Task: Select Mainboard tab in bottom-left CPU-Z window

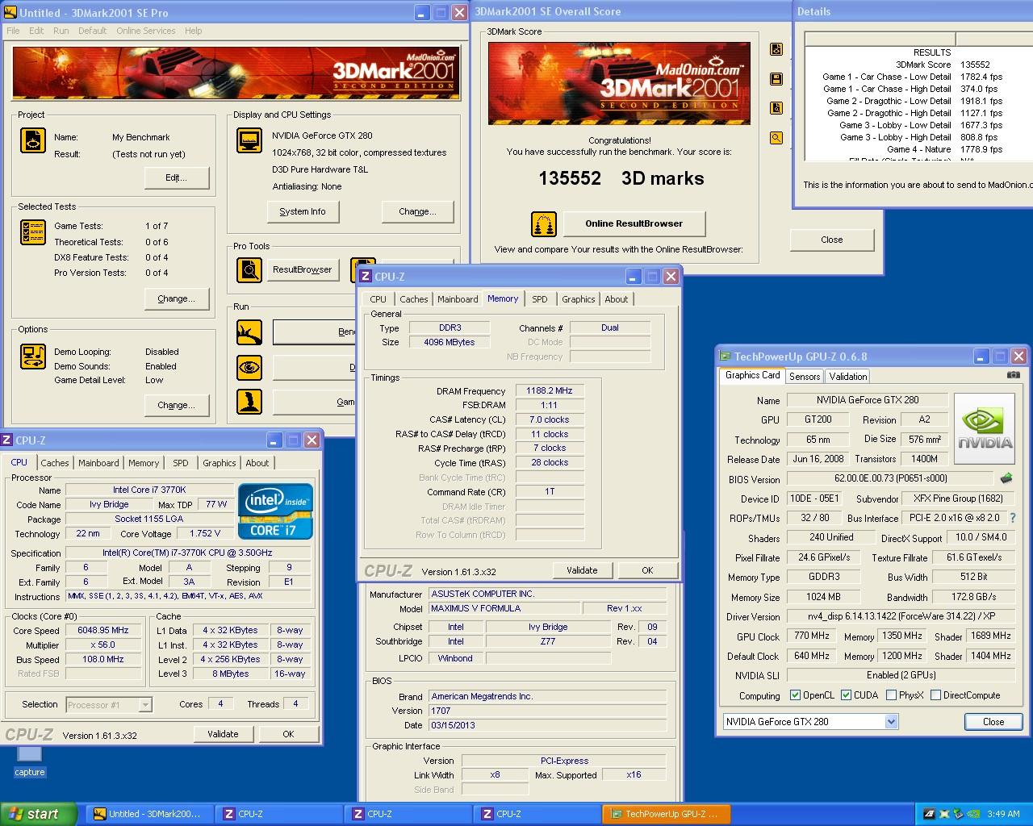Action: 98,463
